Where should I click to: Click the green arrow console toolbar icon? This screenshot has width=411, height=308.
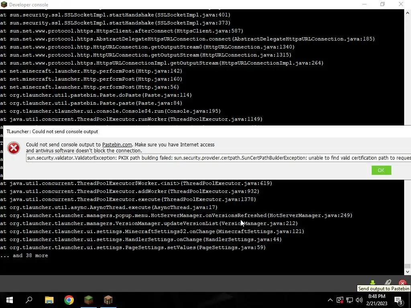[x=372, y=283]
